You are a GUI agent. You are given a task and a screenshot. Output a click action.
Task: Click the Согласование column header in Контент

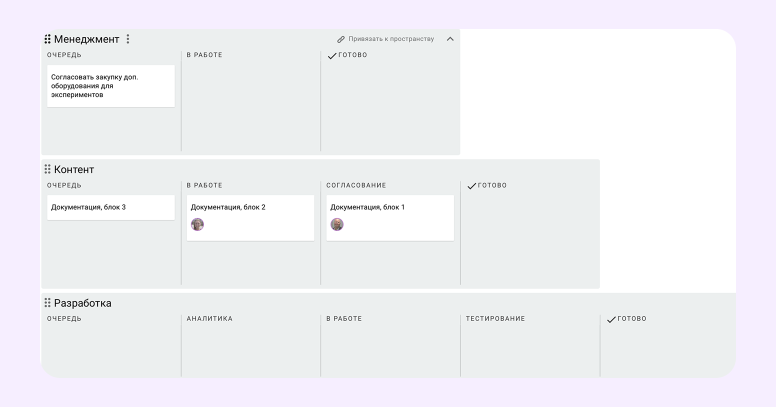[356, 185]
